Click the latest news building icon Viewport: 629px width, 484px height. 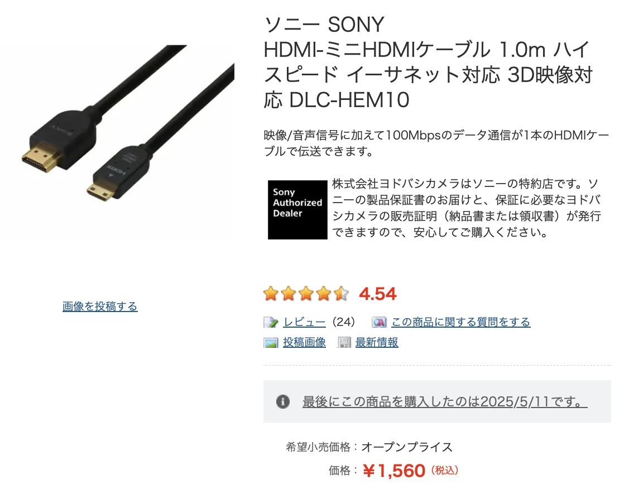(x=344, y=342)
